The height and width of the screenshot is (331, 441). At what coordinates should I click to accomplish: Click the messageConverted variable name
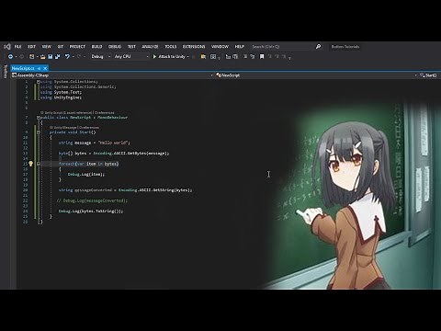point(94,190)
